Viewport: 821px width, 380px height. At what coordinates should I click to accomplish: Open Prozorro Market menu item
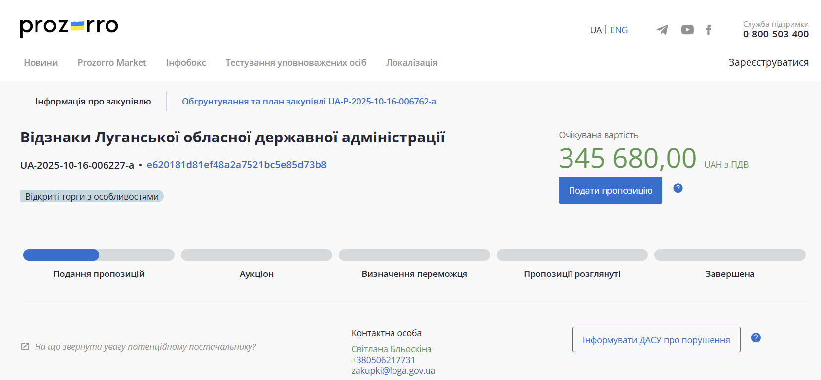pos(112,63)
